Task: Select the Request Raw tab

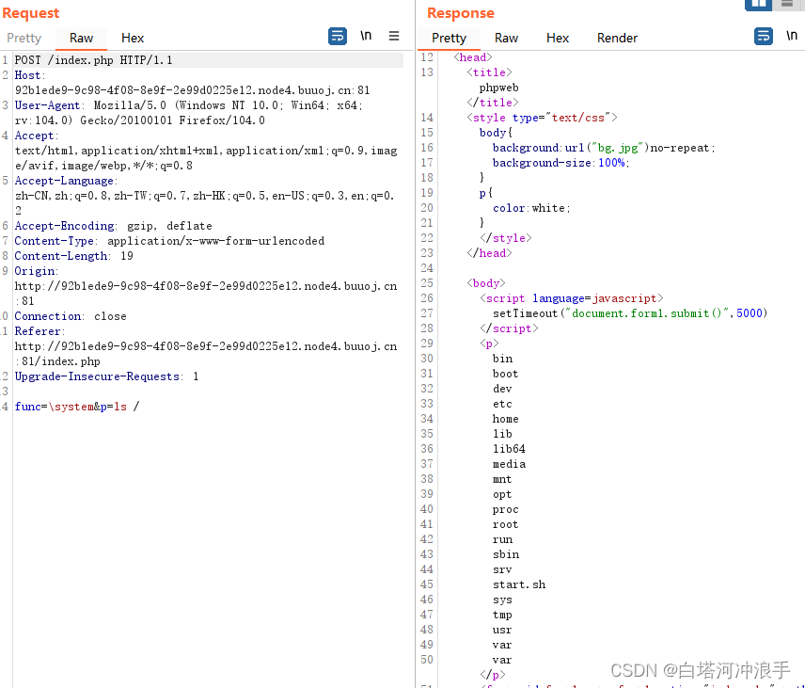Action: click(x=81, y=38)
